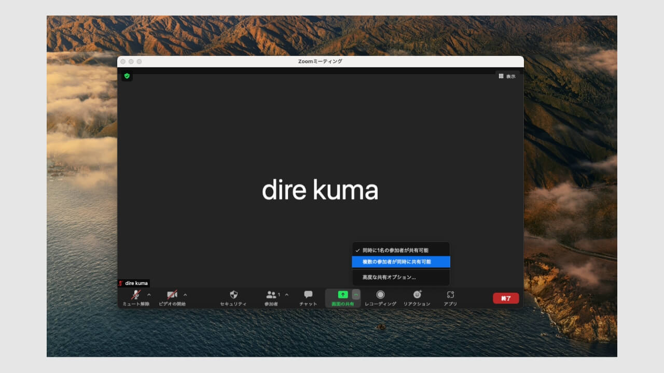Image resolution: width=664 pixels, height=373 pixels.
Task: Click the green 画面の共有 share screen icon
Action: 343,294
